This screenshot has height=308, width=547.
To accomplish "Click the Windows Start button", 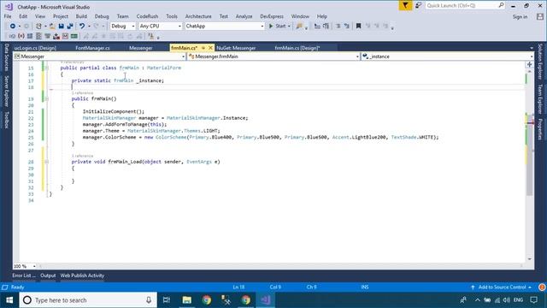I will (x=9, y=300).
